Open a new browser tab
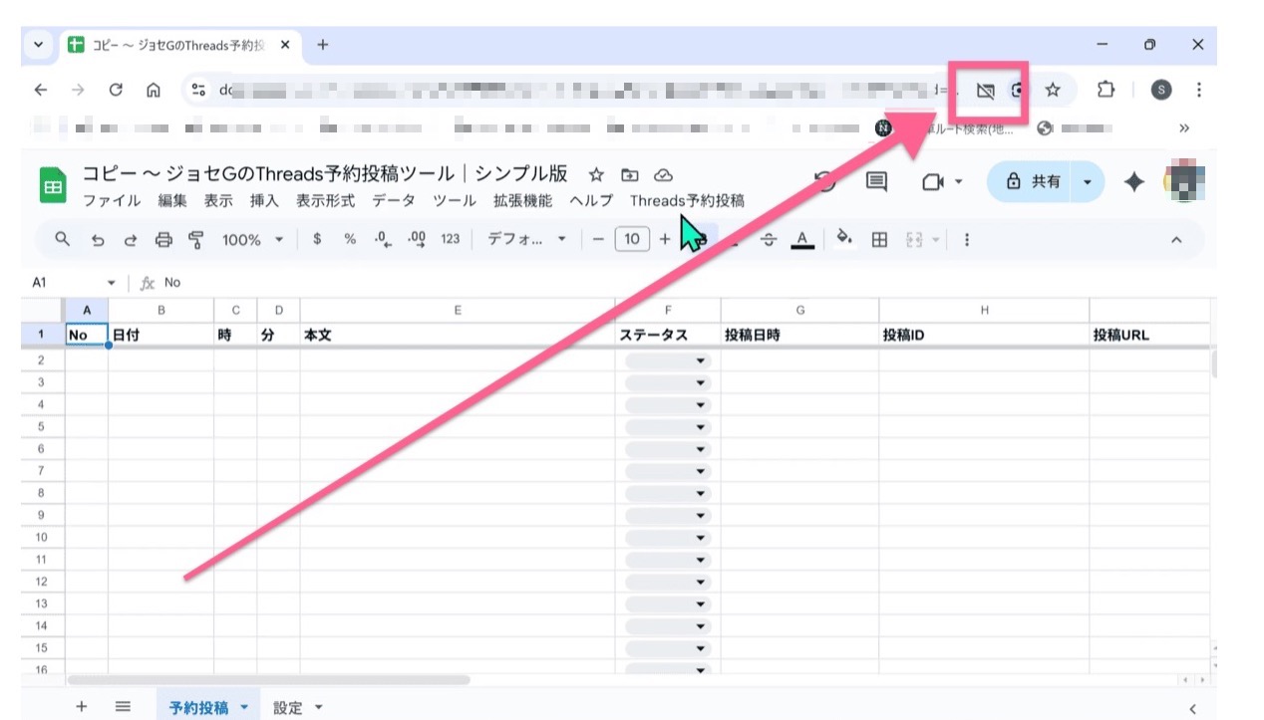The width and height of the screenshot is (1264, 720). pos(322,45)
